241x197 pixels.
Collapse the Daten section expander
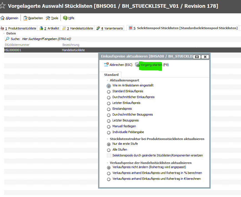pos(4,33)
